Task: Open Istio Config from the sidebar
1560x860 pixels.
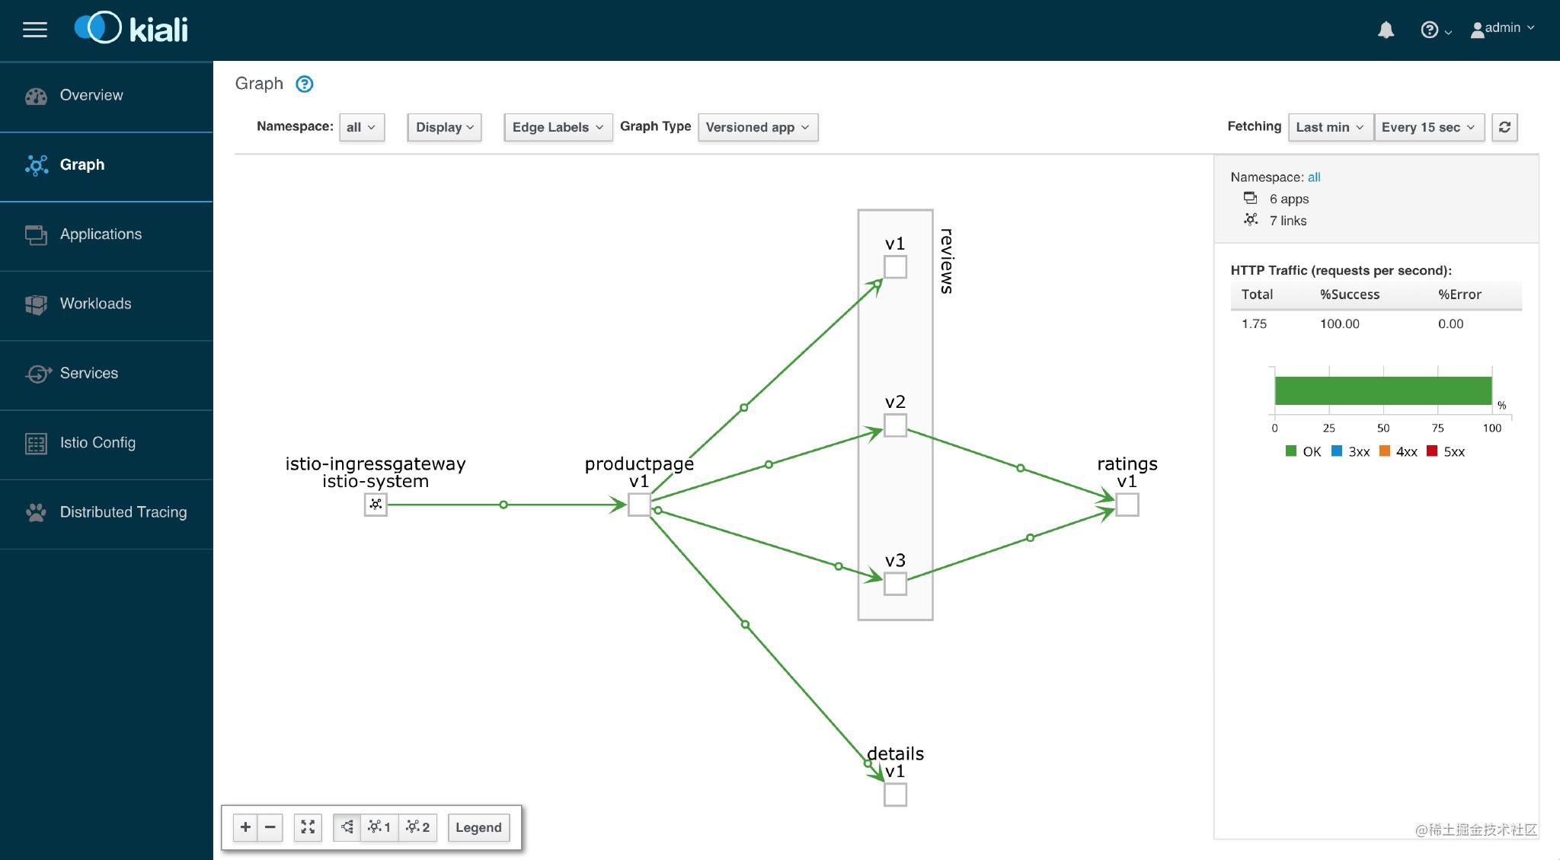Action: pyautogui.click(x=97, y=442)
